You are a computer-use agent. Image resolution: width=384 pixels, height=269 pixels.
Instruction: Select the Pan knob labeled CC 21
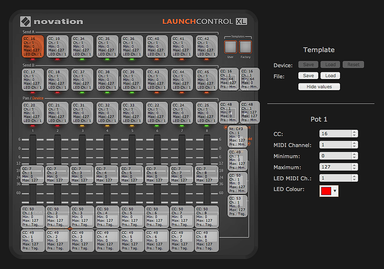coord(57,113)
